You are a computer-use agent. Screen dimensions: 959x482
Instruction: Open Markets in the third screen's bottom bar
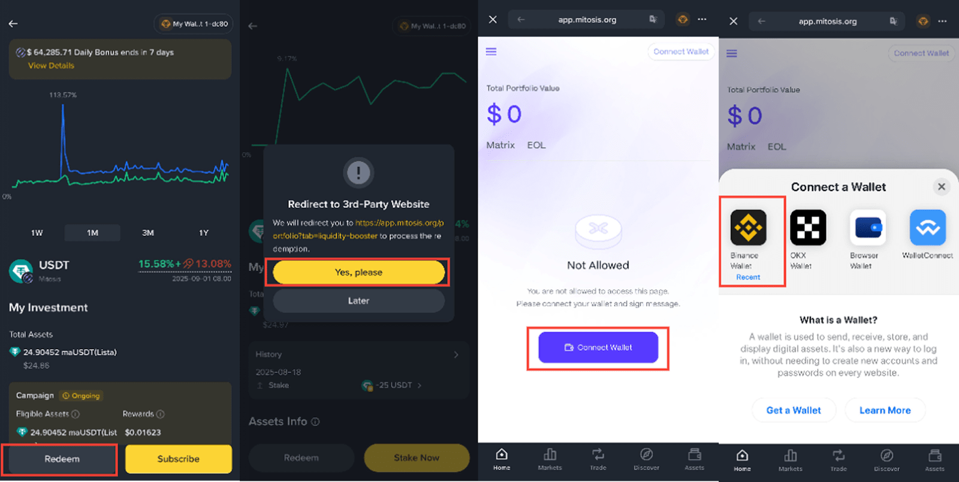pos(550,459)
